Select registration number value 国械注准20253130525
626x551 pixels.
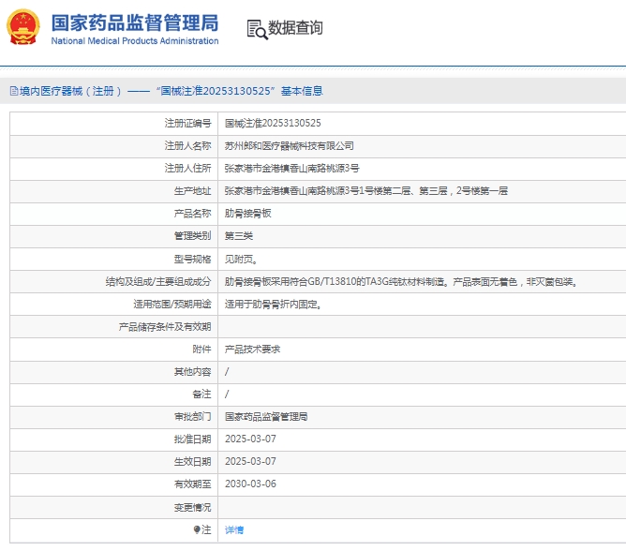pos(273,123)
